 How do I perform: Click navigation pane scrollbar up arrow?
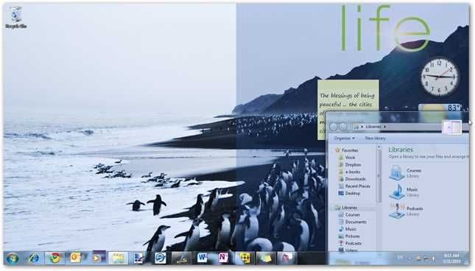pos(379,147)
